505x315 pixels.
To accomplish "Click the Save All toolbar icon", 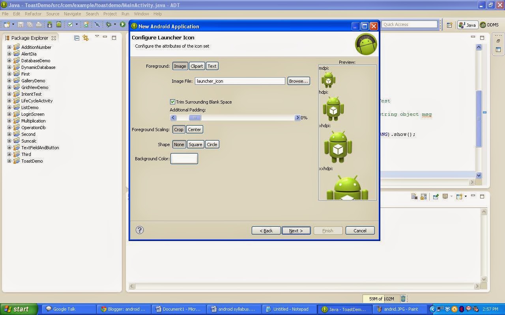I will coord(30,24).
